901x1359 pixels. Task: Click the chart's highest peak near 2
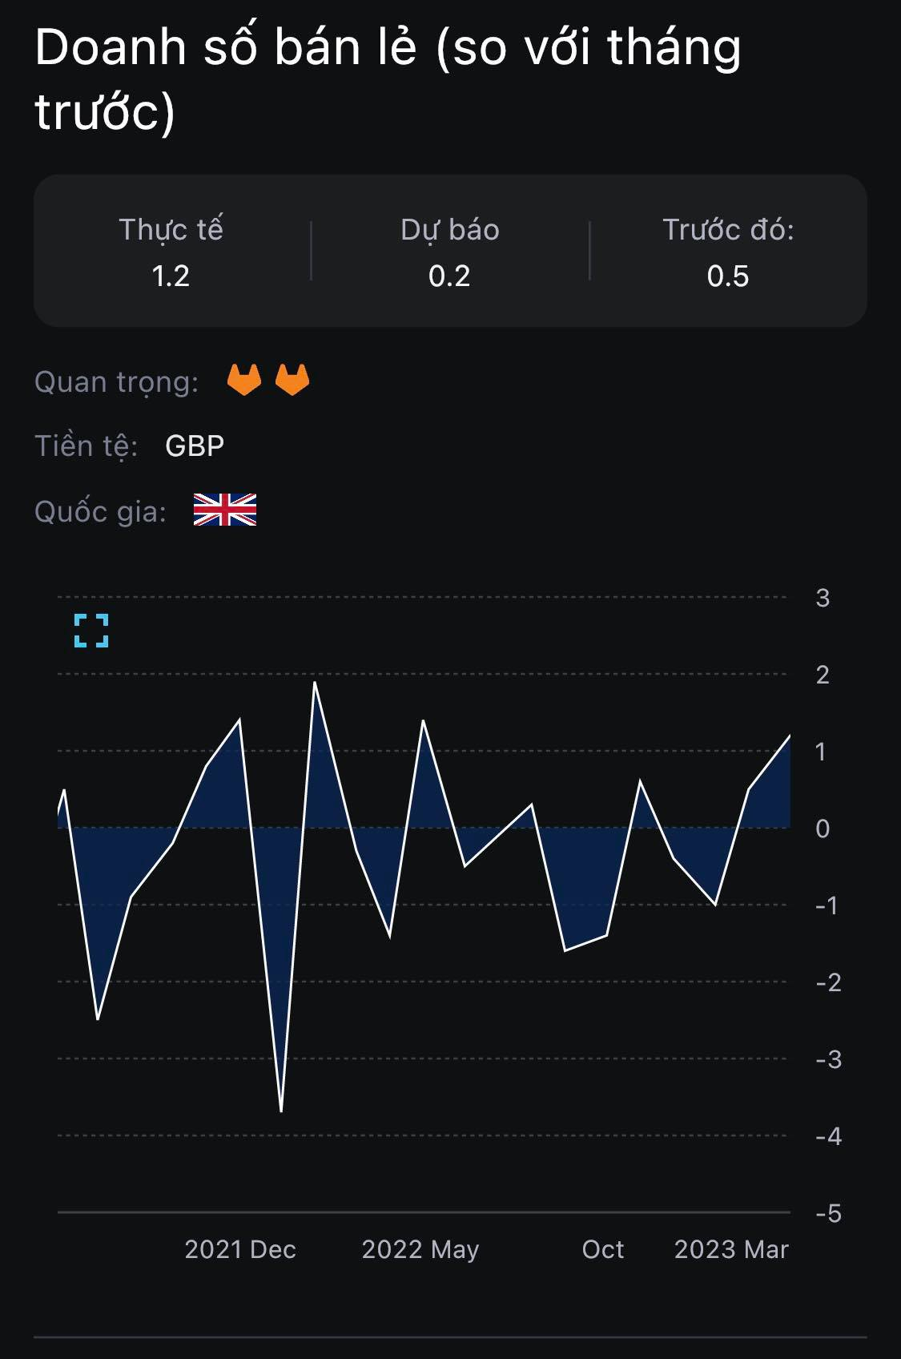coord(315,683)
